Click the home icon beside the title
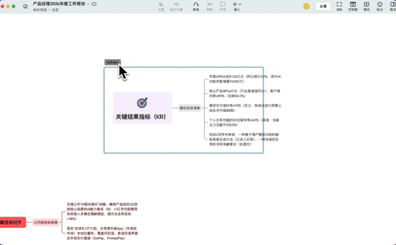This screenshot has width=396, height=245. point(25,6)
